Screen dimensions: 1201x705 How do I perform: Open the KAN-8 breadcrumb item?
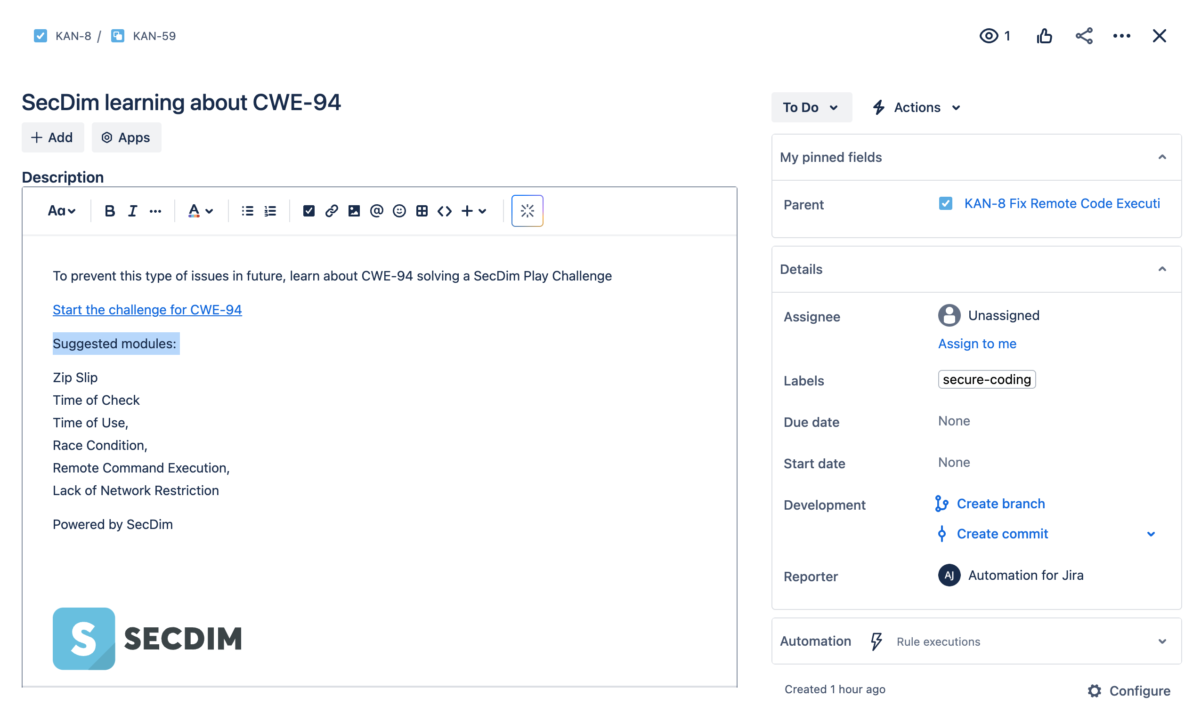(x=73, y=36)
